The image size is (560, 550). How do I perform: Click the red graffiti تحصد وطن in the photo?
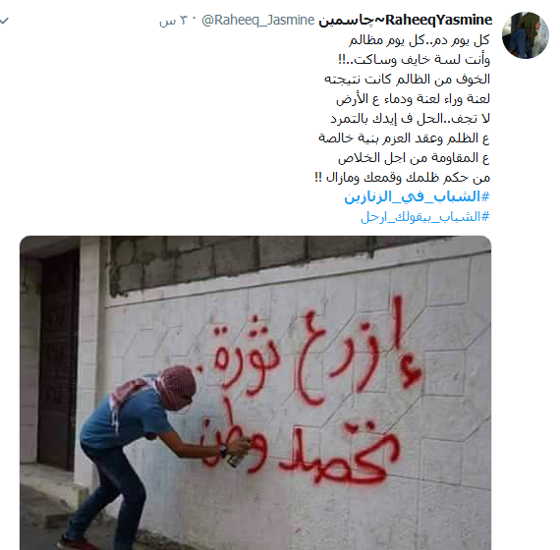click(x=300, y=448)
